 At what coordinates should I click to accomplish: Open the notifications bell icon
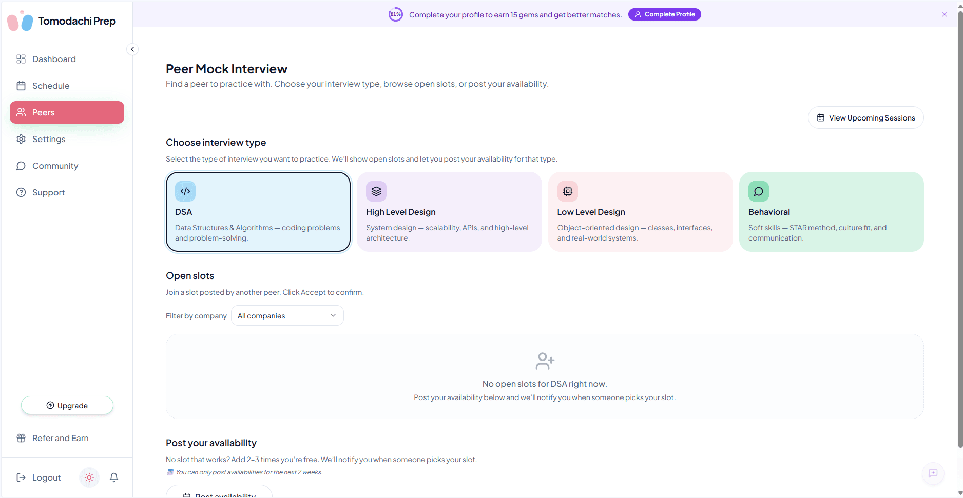point(114,477)
